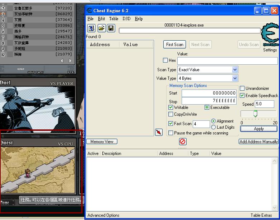The width and height of the screenshot is (280, 220).
Task: Click Add Address Manually button
Action: [x=258, y=142]
